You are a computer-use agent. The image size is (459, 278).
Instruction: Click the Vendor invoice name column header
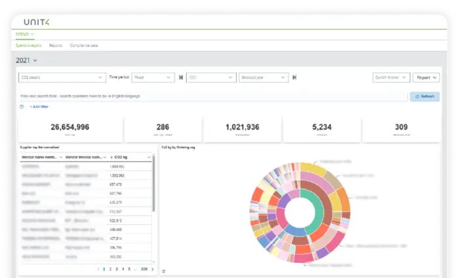pyautogui.click(x=84, y=157)
